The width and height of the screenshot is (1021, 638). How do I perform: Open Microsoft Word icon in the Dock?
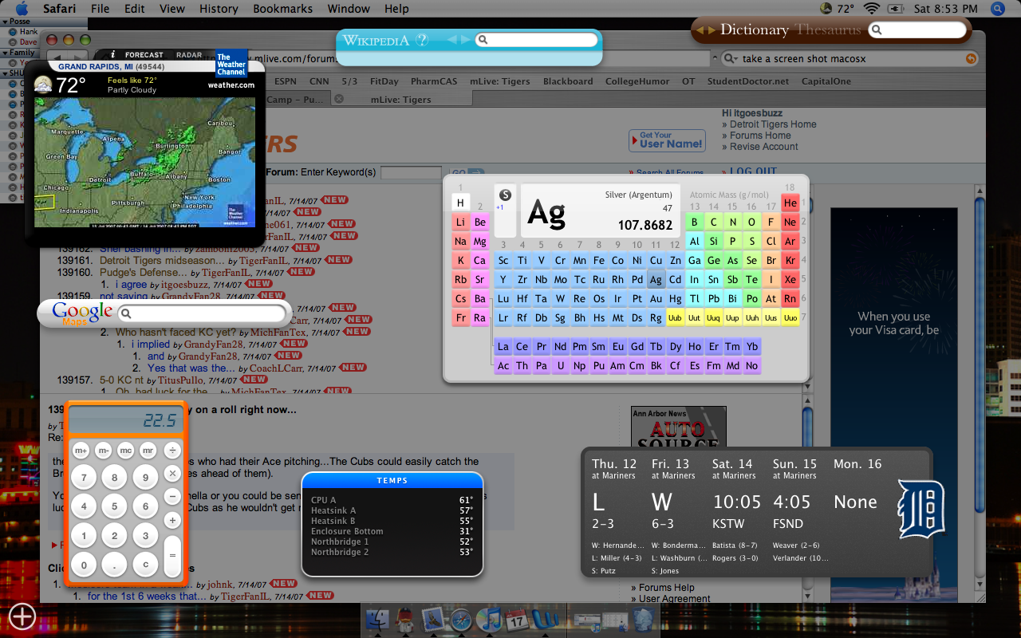click(x=546, y=619)
